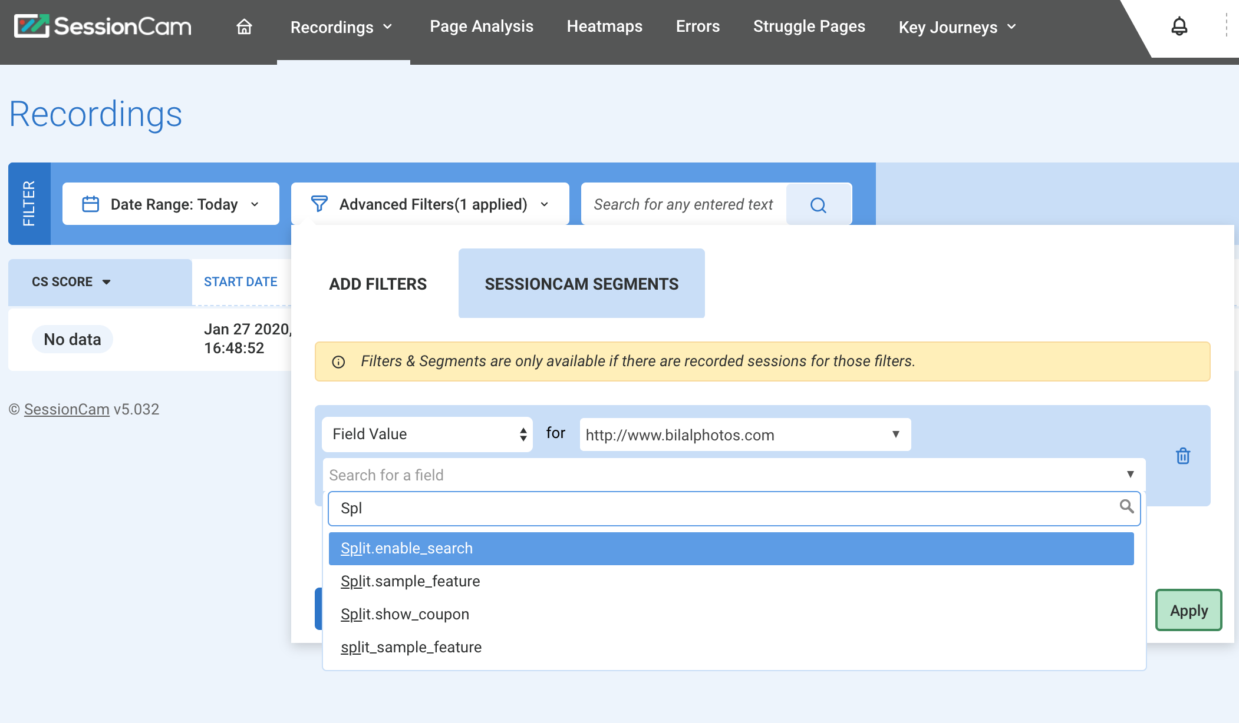Open the notifications bell
Screen dimensions: 1239x723
1179,26
